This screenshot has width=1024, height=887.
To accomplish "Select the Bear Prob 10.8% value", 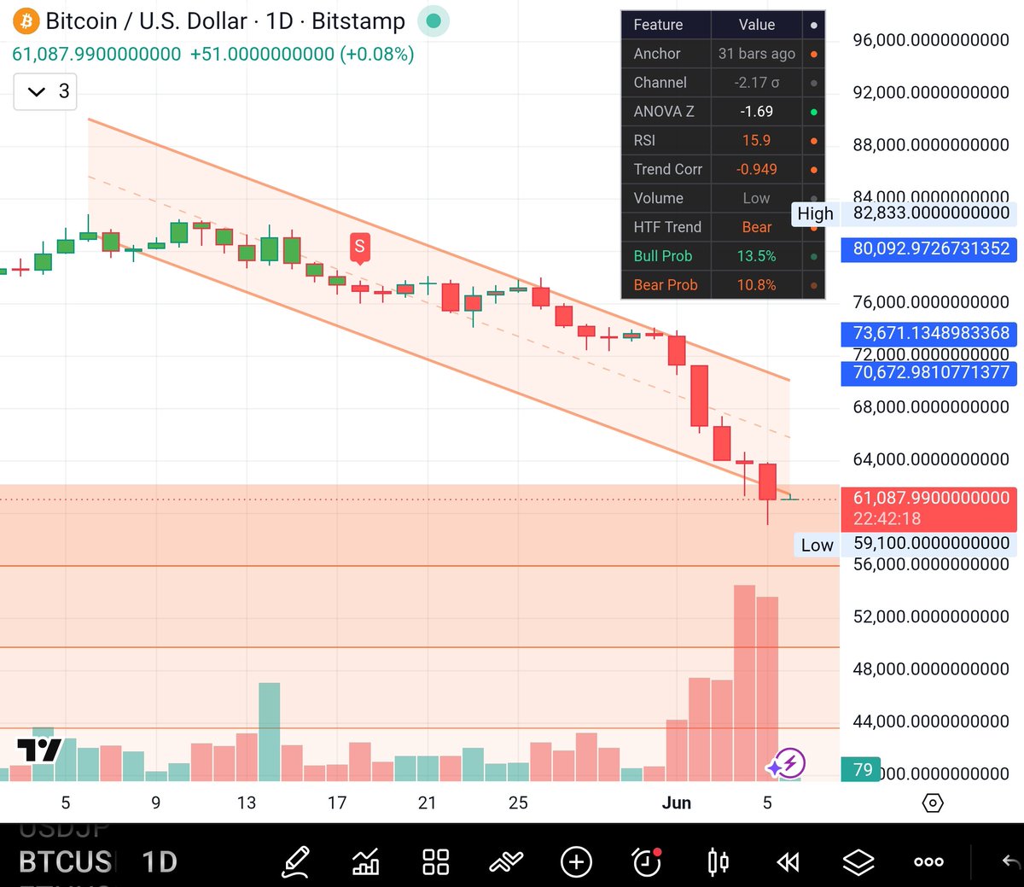I will (756, 286).
